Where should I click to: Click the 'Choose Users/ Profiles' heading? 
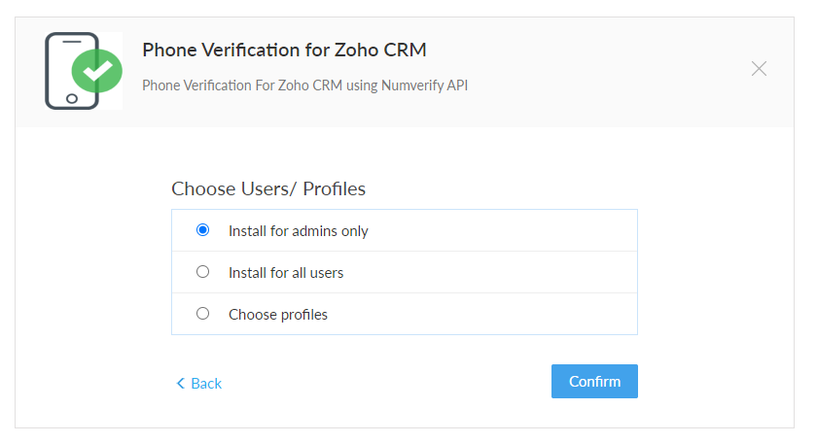point(268,188)
